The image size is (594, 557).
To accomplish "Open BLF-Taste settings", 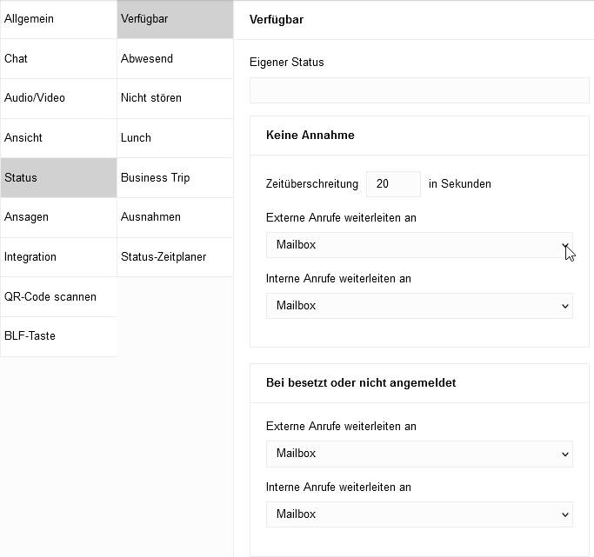I will point(58,336).
